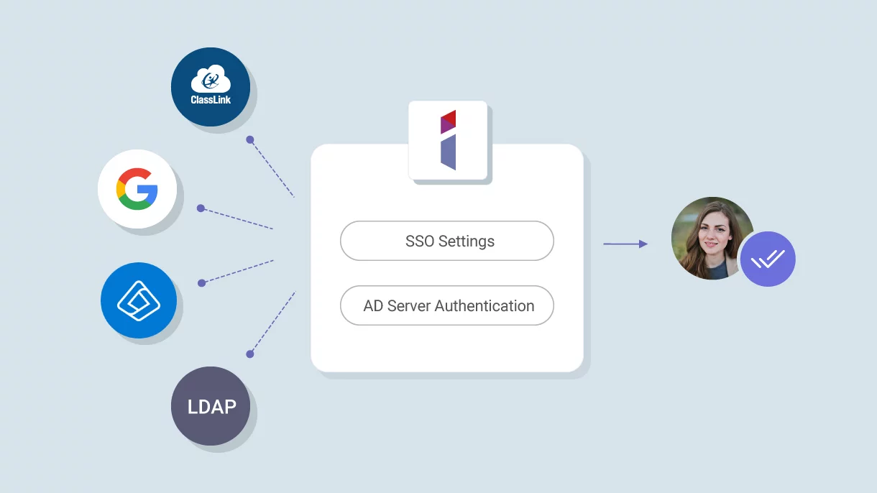
Task: Click the purple double-checkmark badge
Action: point(768,259)
